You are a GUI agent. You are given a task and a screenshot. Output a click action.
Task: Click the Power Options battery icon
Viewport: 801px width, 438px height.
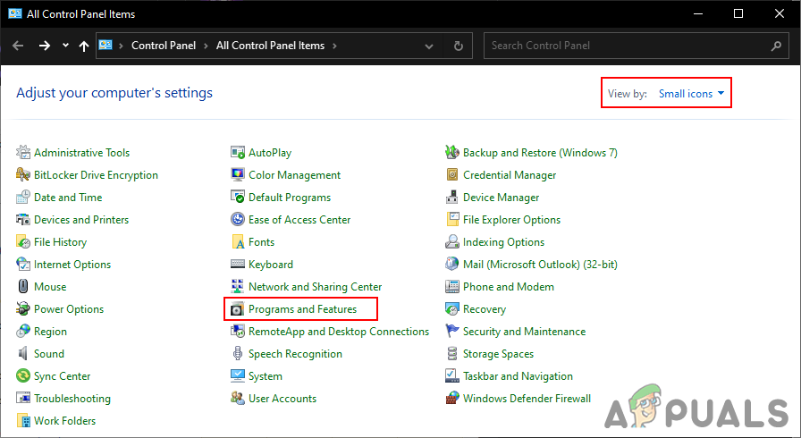[23, 309]
